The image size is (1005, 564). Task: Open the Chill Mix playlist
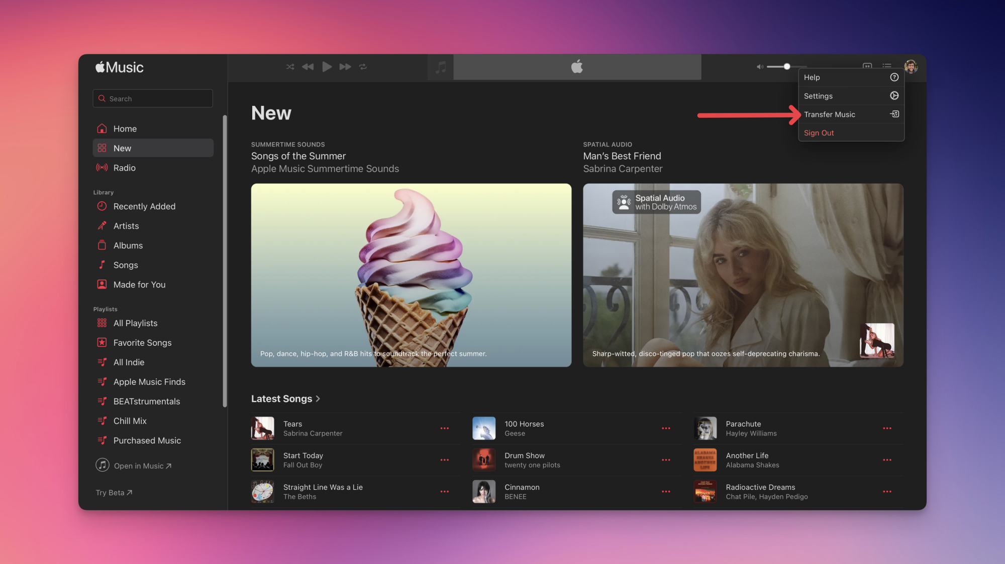153,421
